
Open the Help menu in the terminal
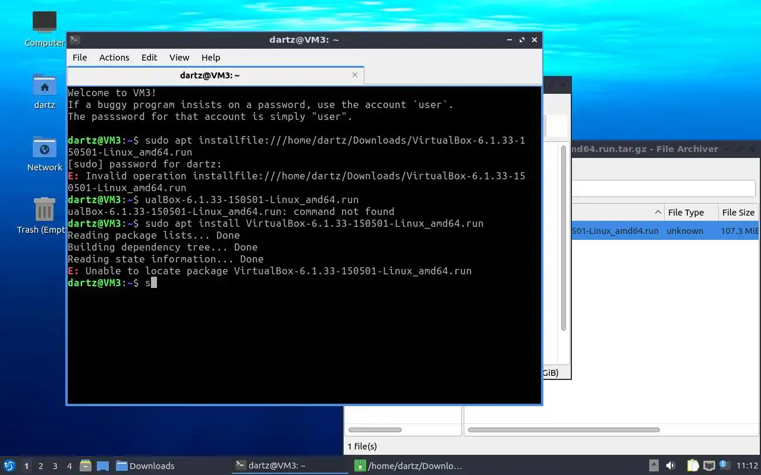[x=211, y=58]
